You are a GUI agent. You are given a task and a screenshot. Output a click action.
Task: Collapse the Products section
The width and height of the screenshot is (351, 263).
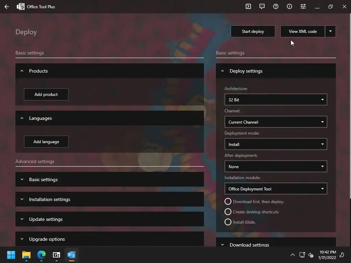tap(110, 71)
